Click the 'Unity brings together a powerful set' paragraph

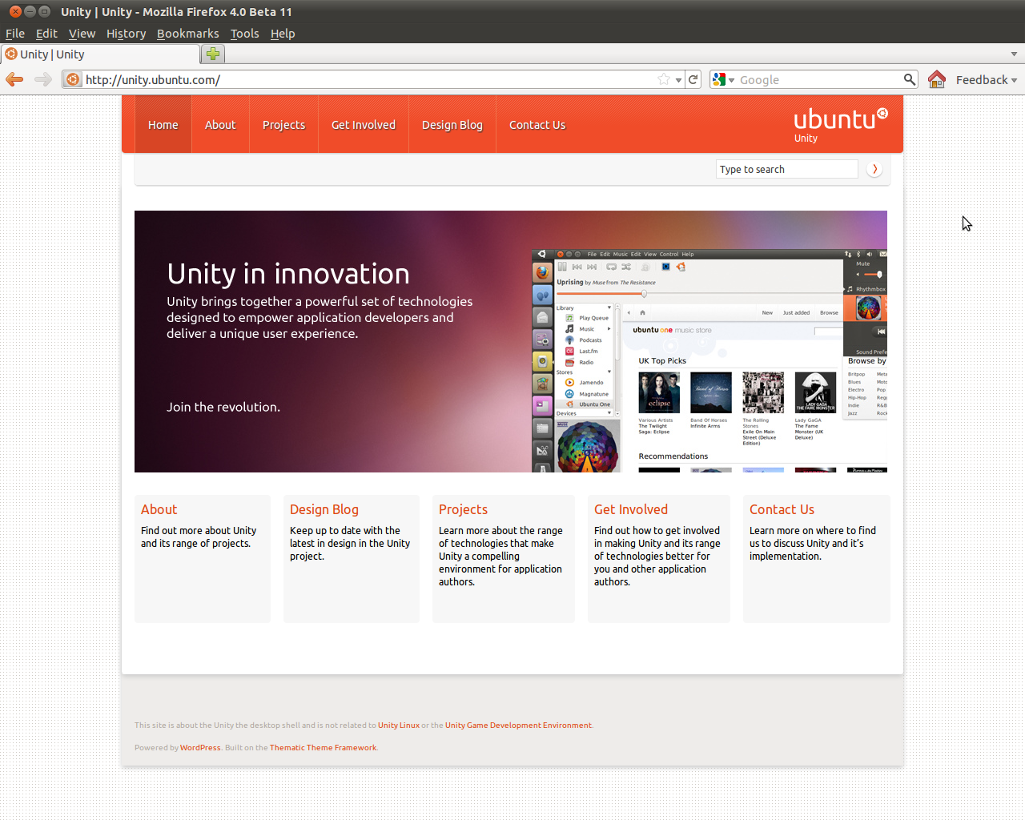coord(320,317)
